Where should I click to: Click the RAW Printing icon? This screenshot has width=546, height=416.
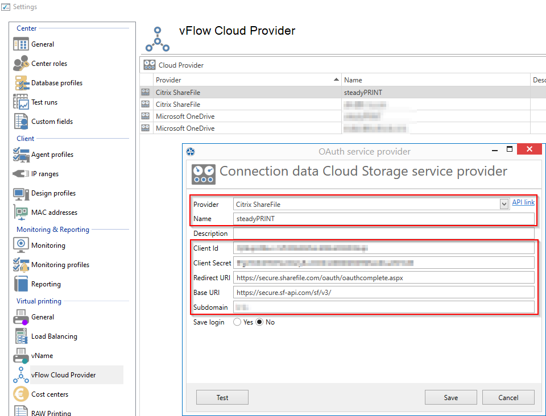[21, 411]
